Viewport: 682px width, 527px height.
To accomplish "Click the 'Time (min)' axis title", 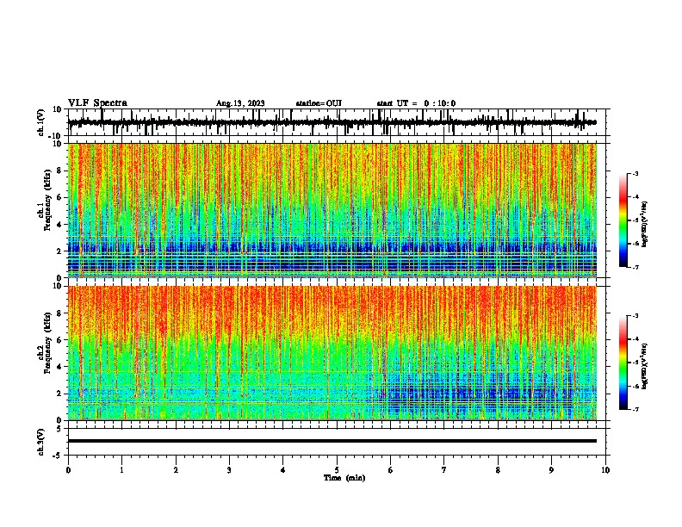I will pos(344,478).
